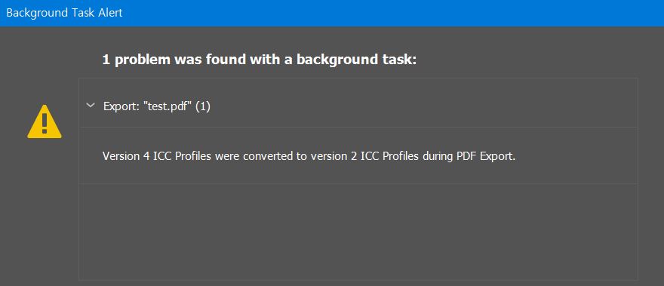Click the (1) problem count after test.pdf
This screenshot has width=664, height=286.
(x=204, y=106)
